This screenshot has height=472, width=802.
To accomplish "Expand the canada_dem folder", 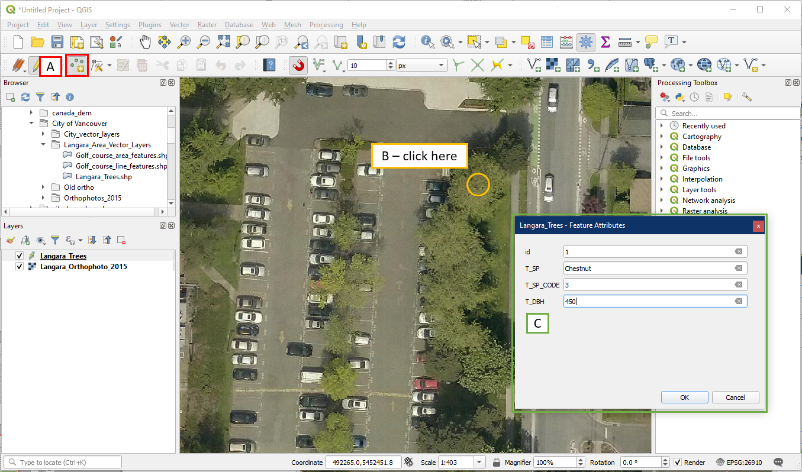I will (31, 113).
